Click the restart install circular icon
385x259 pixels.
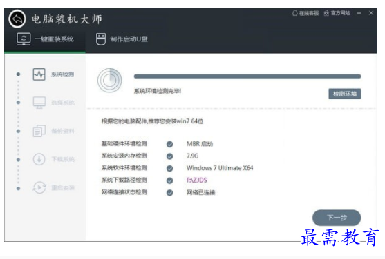[39, 188]
